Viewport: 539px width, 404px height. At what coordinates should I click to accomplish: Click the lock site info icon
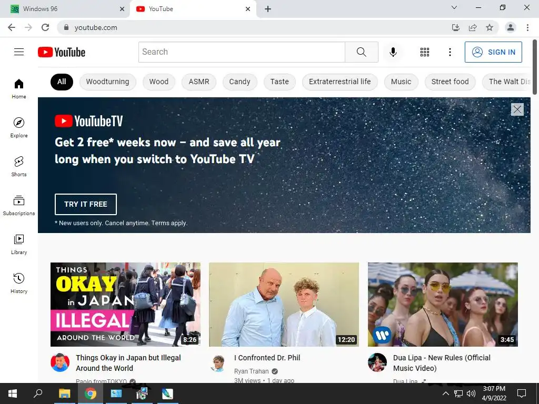click(66, 27)
